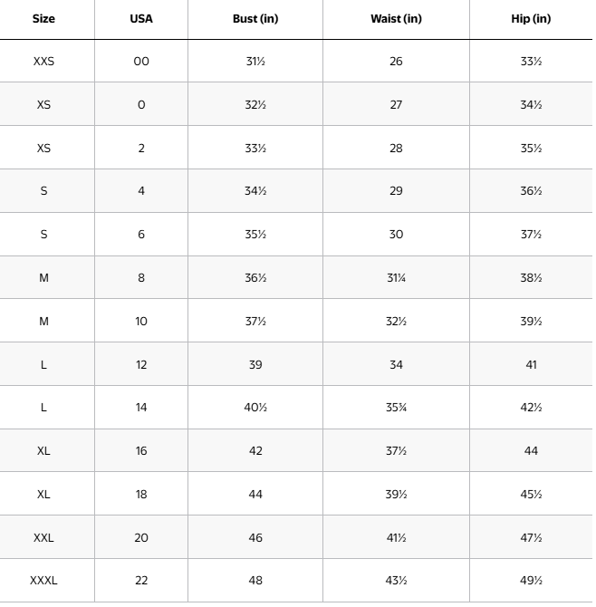Click the 31¼ waist measurement
Image resolution: width=596 pixels, height=607 pixels.
point(396,278)
